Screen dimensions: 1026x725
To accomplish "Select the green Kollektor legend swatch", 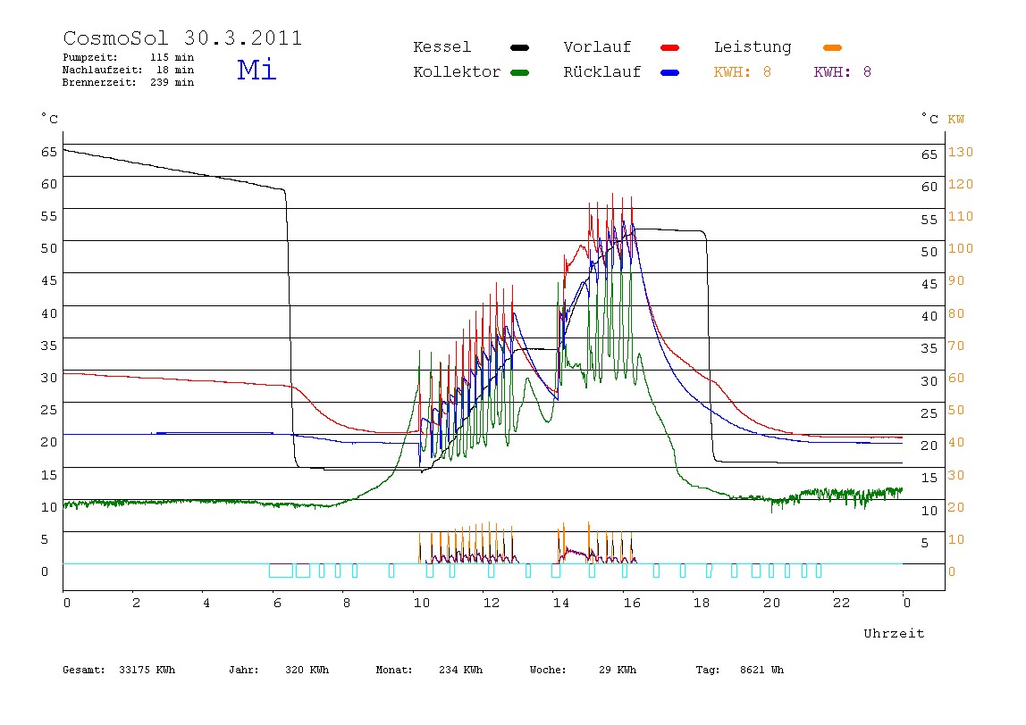I will tap(519, 72).
